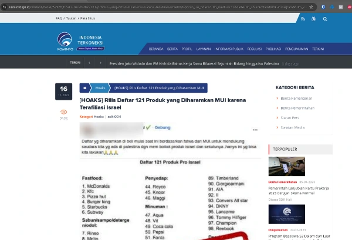Click the Gabung link in the post
Screen dimensions: 352x240
[x=163, y=127]
